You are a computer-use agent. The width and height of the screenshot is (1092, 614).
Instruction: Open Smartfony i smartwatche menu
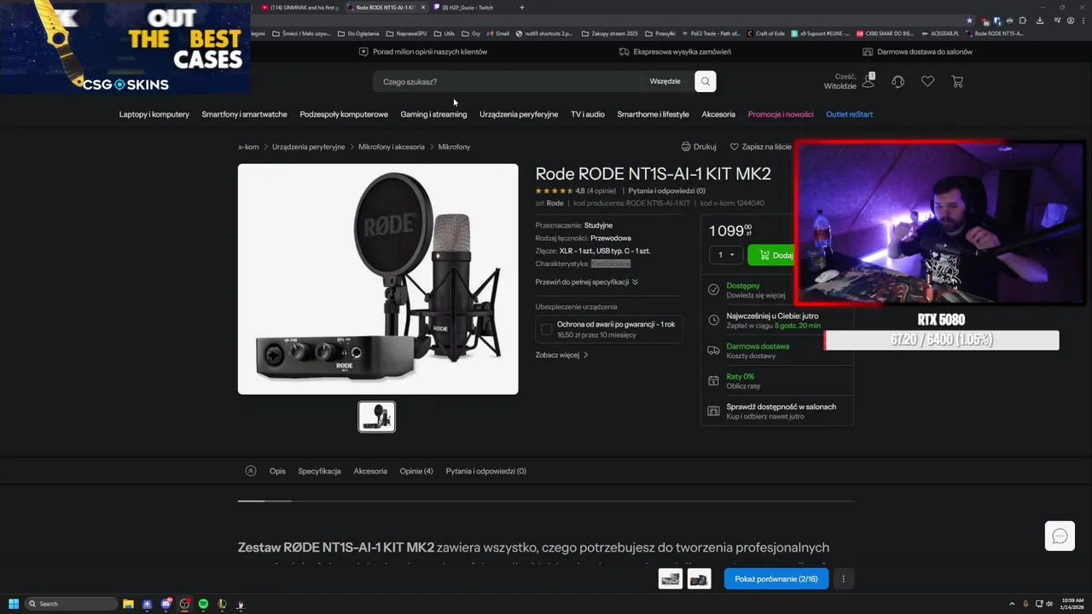tap(245, 114)
